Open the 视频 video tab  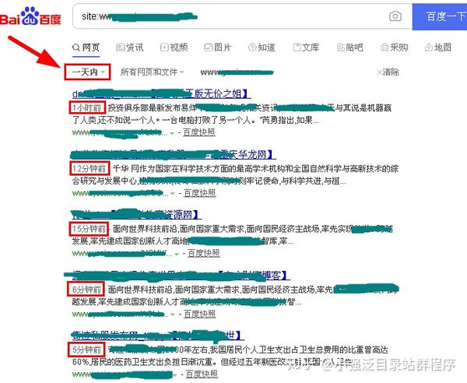pos(174,47)
